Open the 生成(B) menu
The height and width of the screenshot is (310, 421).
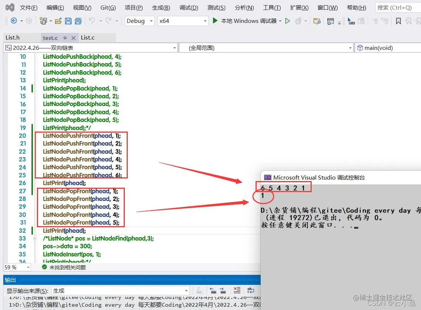click(x=161, y=7)
